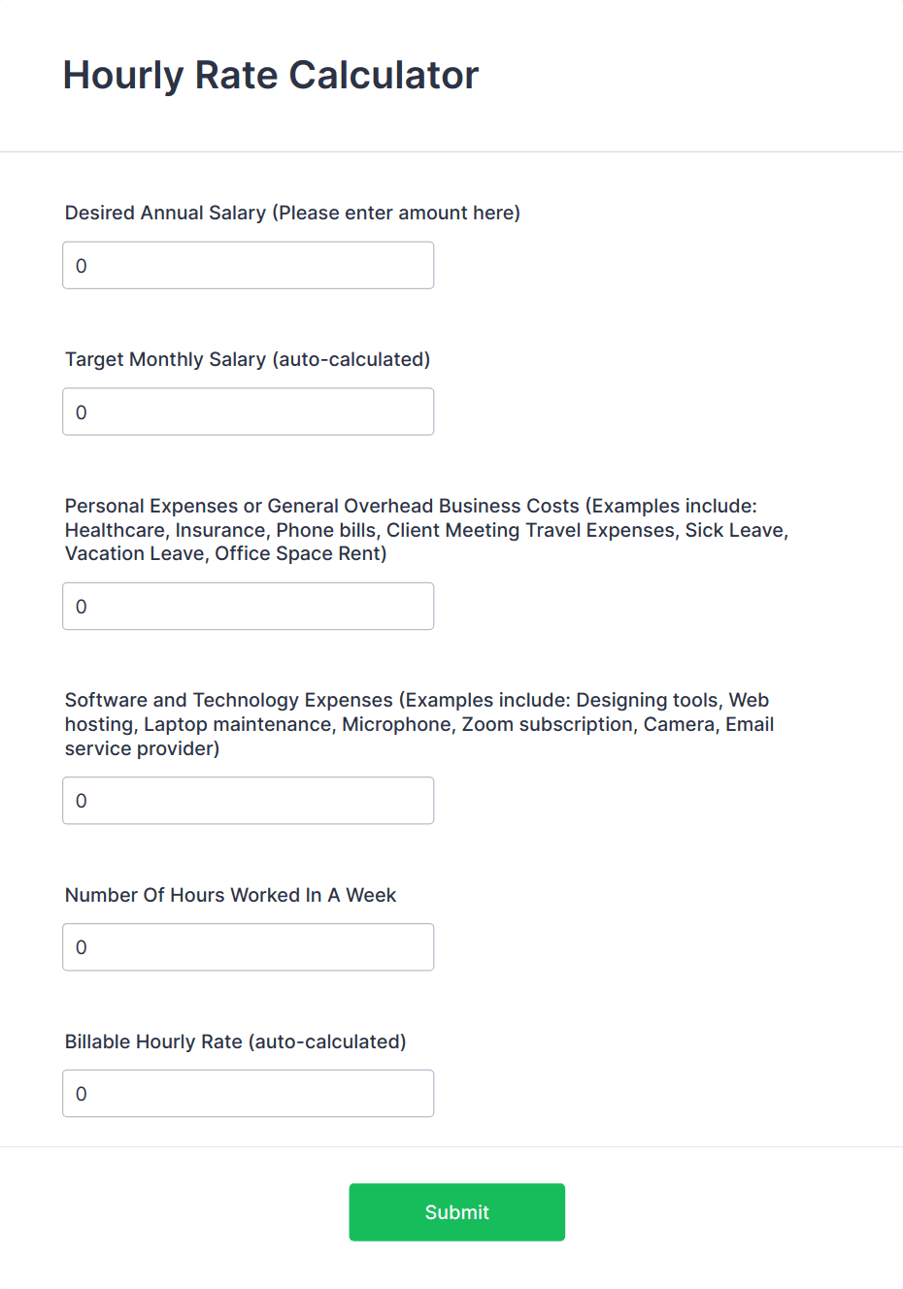Click the Desired Annual Salary input field
This screenshot has width=903, height=1289.
pos(248,265)
